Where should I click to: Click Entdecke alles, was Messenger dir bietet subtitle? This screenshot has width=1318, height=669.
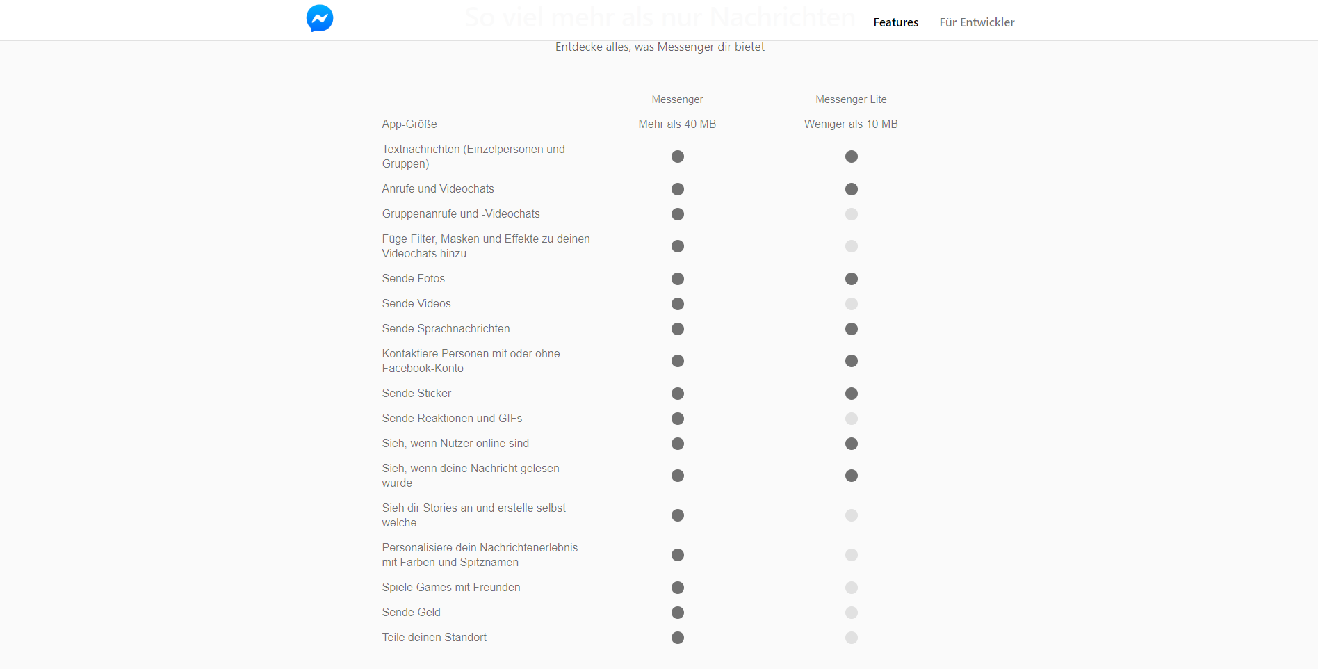[660, 47]
